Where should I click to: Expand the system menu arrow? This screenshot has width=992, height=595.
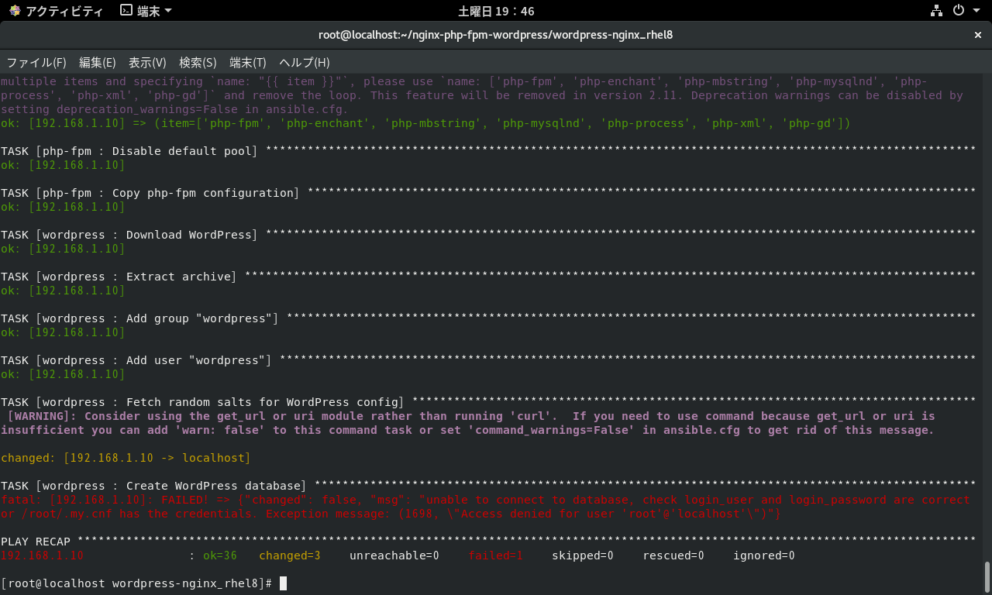click(x=976, y=11)
